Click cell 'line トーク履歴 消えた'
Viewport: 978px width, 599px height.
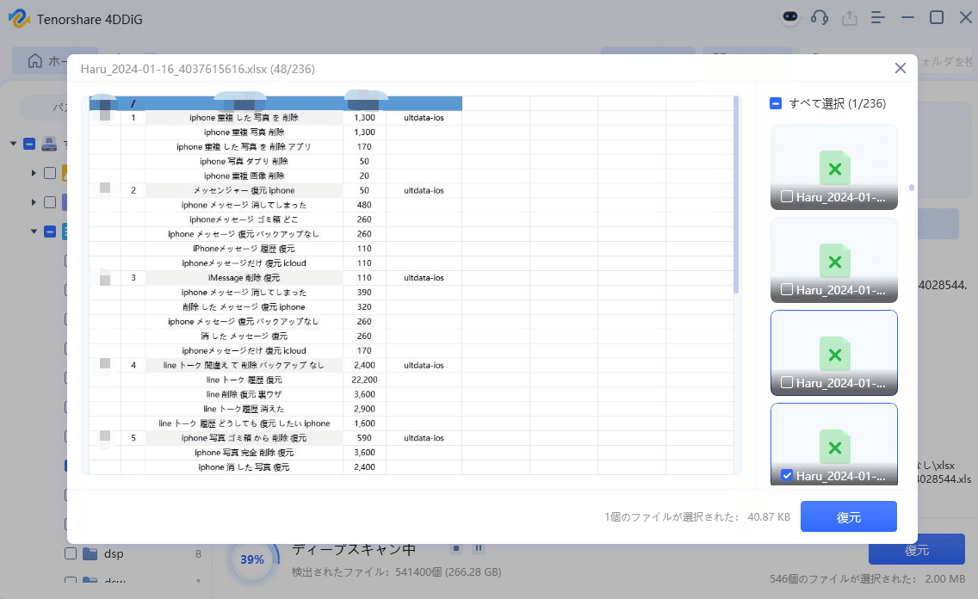point(244,409)
